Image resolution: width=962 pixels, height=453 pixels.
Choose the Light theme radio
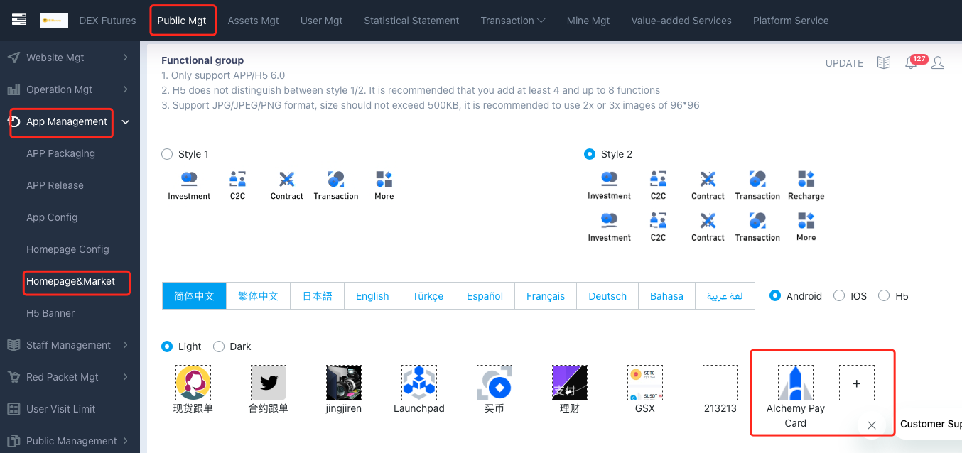pos(167,346)
